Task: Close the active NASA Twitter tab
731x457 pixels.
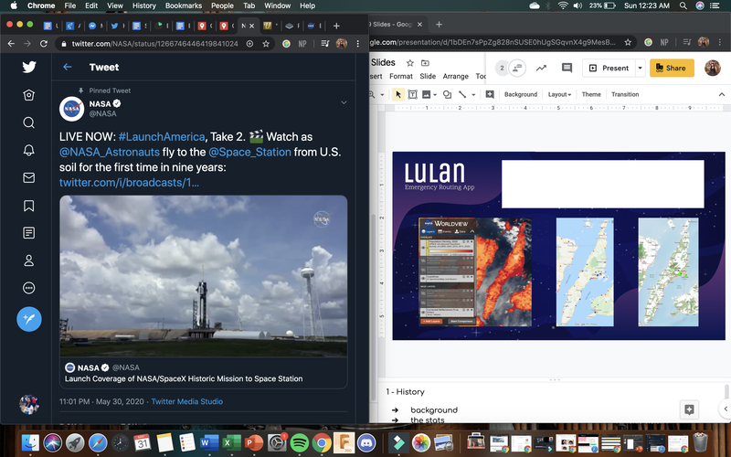Action: (x=252, y=26)
